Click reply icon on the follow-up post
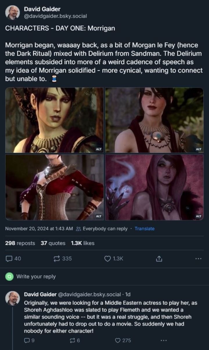209x350 pixels. coord(26,340)
